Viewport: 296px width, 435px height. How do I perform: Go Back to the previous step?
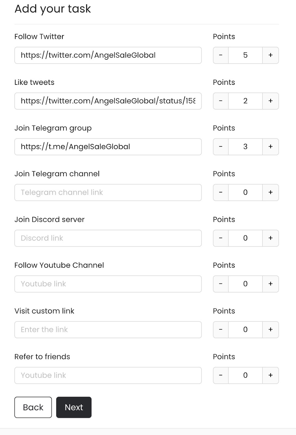click(33, 407)
